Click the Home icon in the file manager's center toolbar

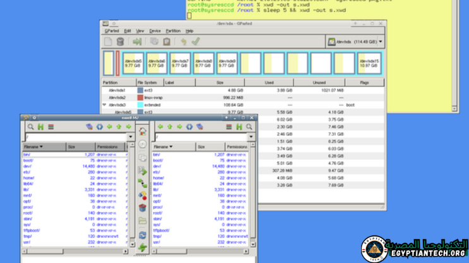[x=143, y=131]
